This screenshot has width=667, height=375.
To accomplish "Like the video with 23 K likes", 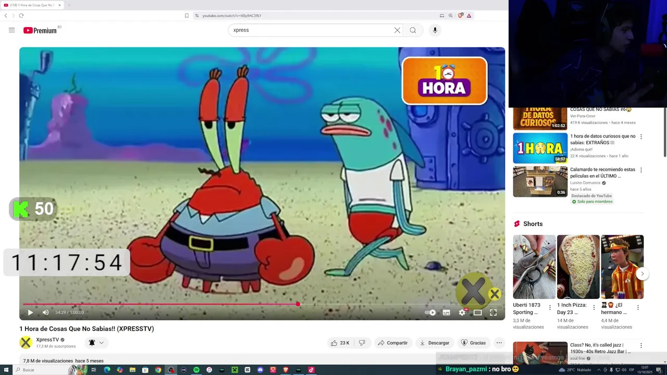I will point(339,343).
